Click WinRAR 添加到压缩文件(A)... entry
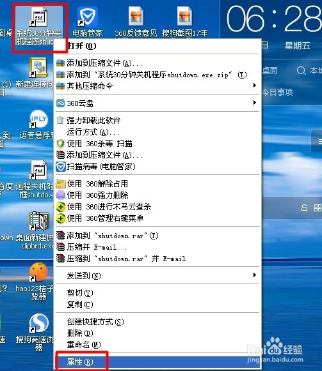 pos(157,155)
